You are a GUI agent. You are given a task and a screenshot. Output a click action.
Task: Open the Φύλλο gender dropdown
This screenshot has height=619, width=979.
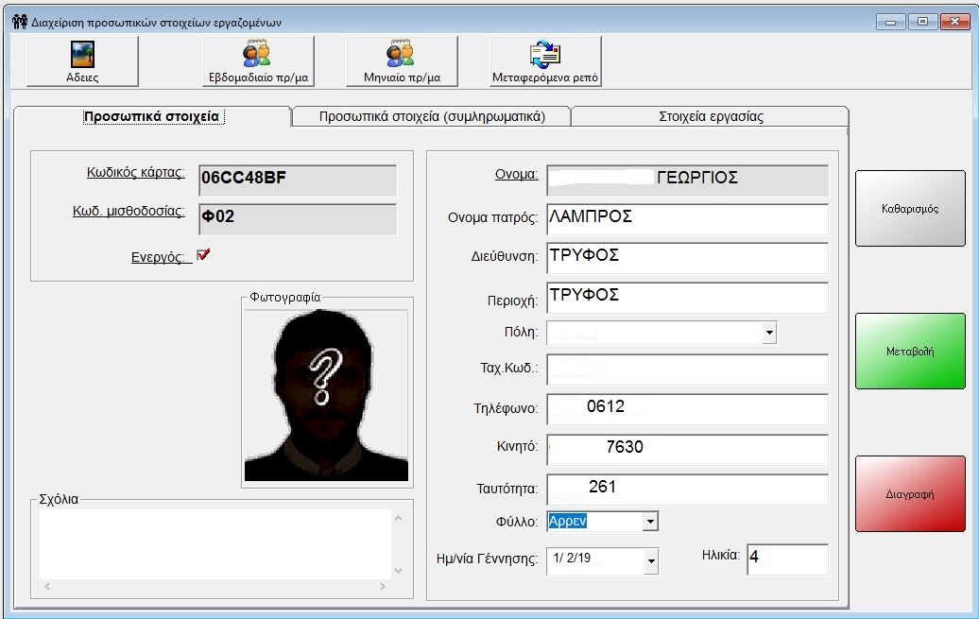point(649,522)
